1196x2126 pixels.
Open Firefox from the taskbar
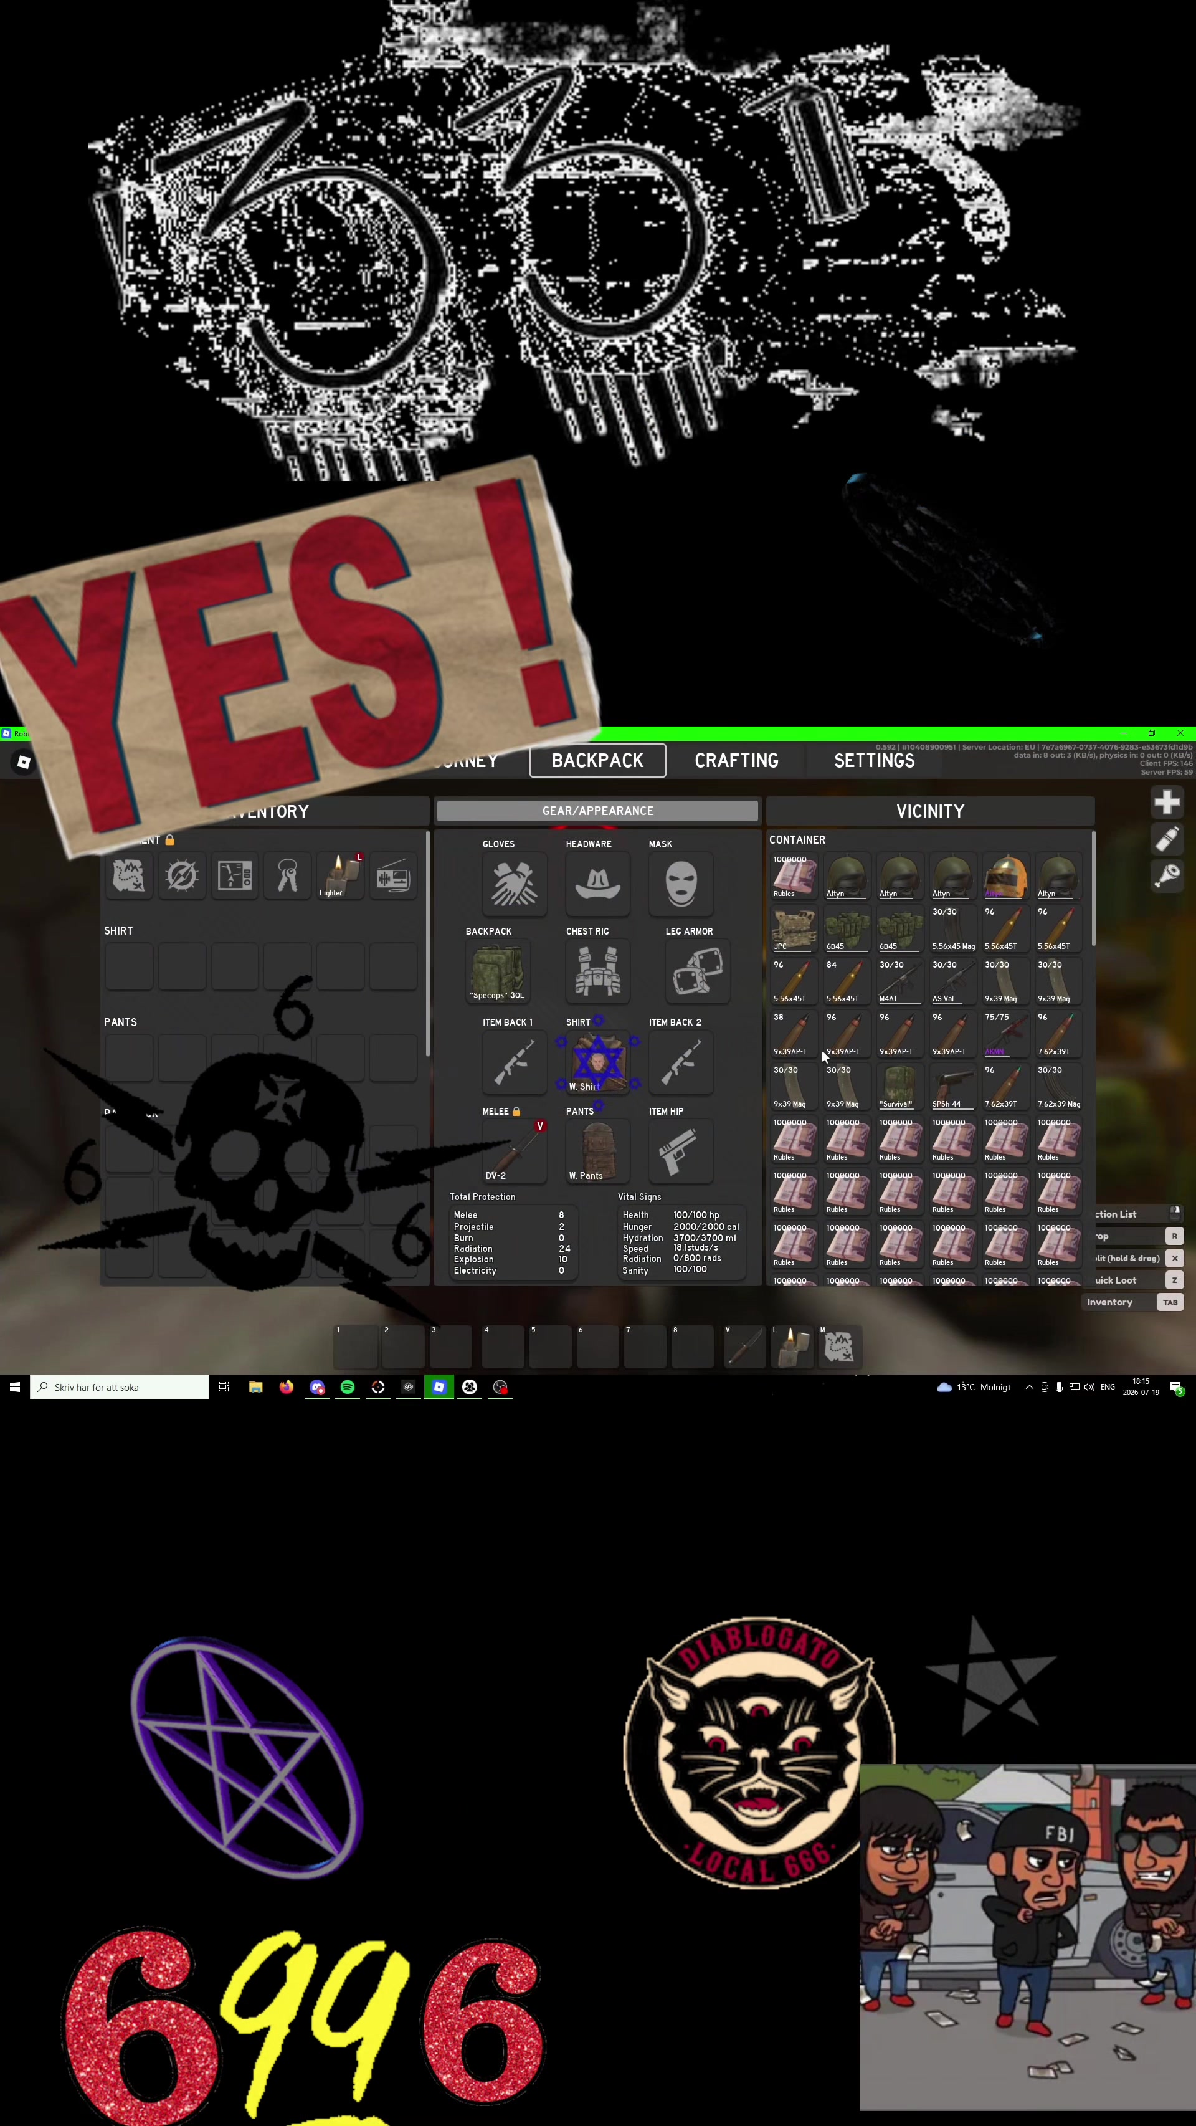point(286,1388)
